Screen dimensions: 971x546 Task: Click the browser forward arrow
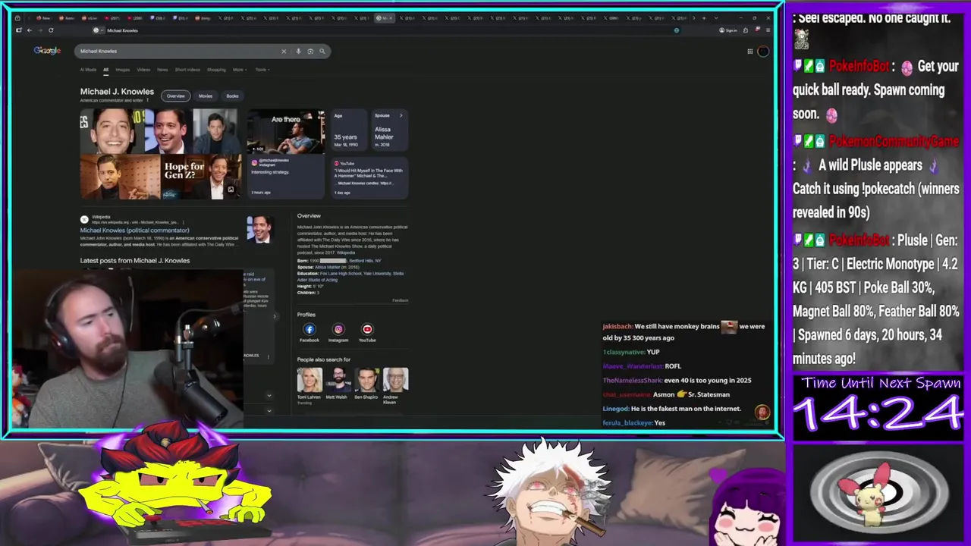(x=39, y=30)
